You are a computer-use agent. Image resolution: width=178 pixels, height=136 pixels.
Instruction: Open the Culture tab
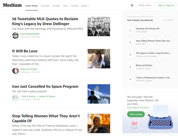[45, 6]
